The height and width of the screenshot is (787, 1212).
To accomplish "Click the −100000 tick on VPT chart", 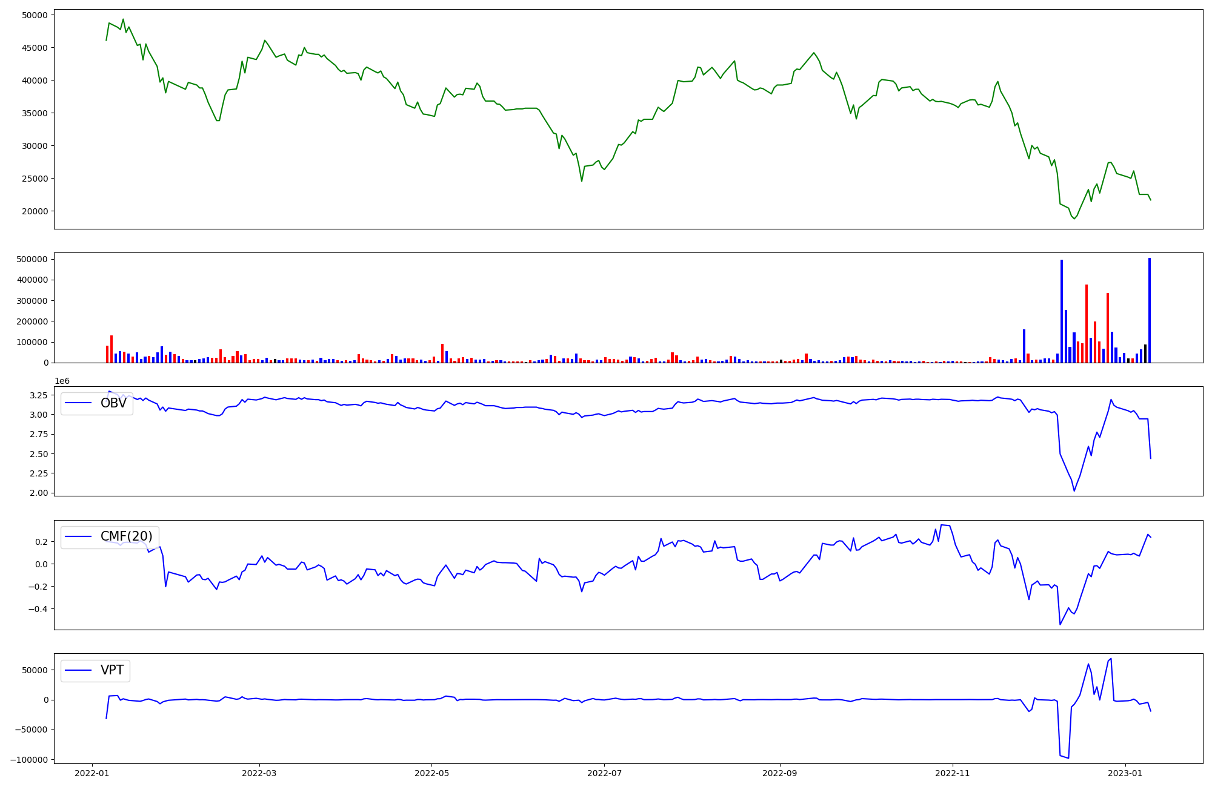I will (x=28, y=760).
